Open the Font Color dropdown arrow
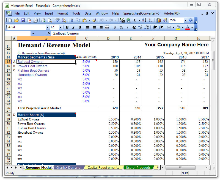 point(192,27)
